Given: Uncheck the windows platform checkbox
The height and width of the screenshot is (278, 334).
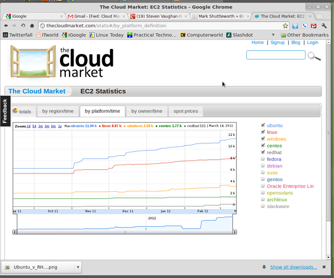Looking at the screenshot, I should [263, 138].
